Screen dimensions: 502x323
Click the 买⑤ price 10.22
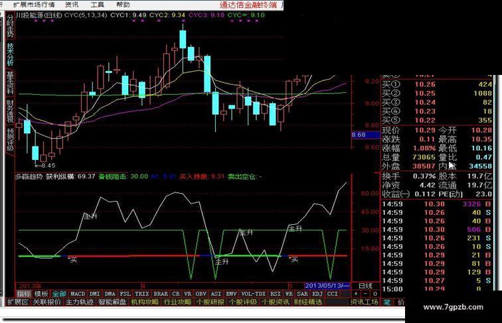point(425,120)
